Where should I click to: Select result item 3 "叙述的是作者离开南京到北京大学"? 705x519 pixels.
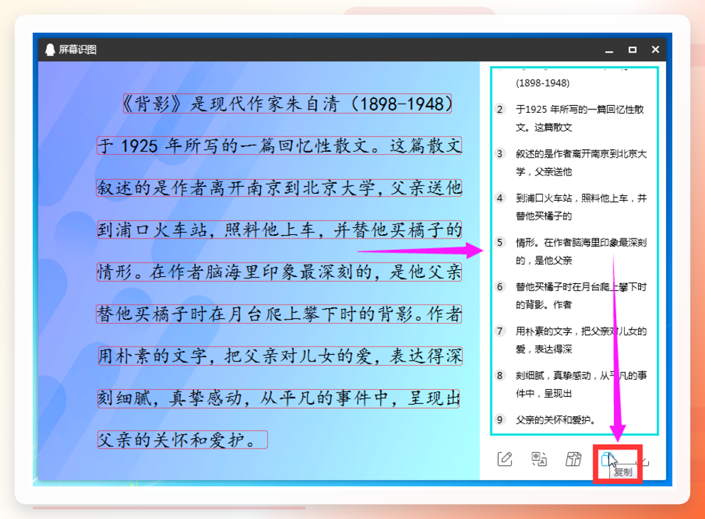click(x=581, y=163)
